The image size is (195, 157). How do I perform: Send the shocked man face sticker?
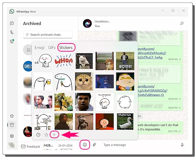pos(84,102)
